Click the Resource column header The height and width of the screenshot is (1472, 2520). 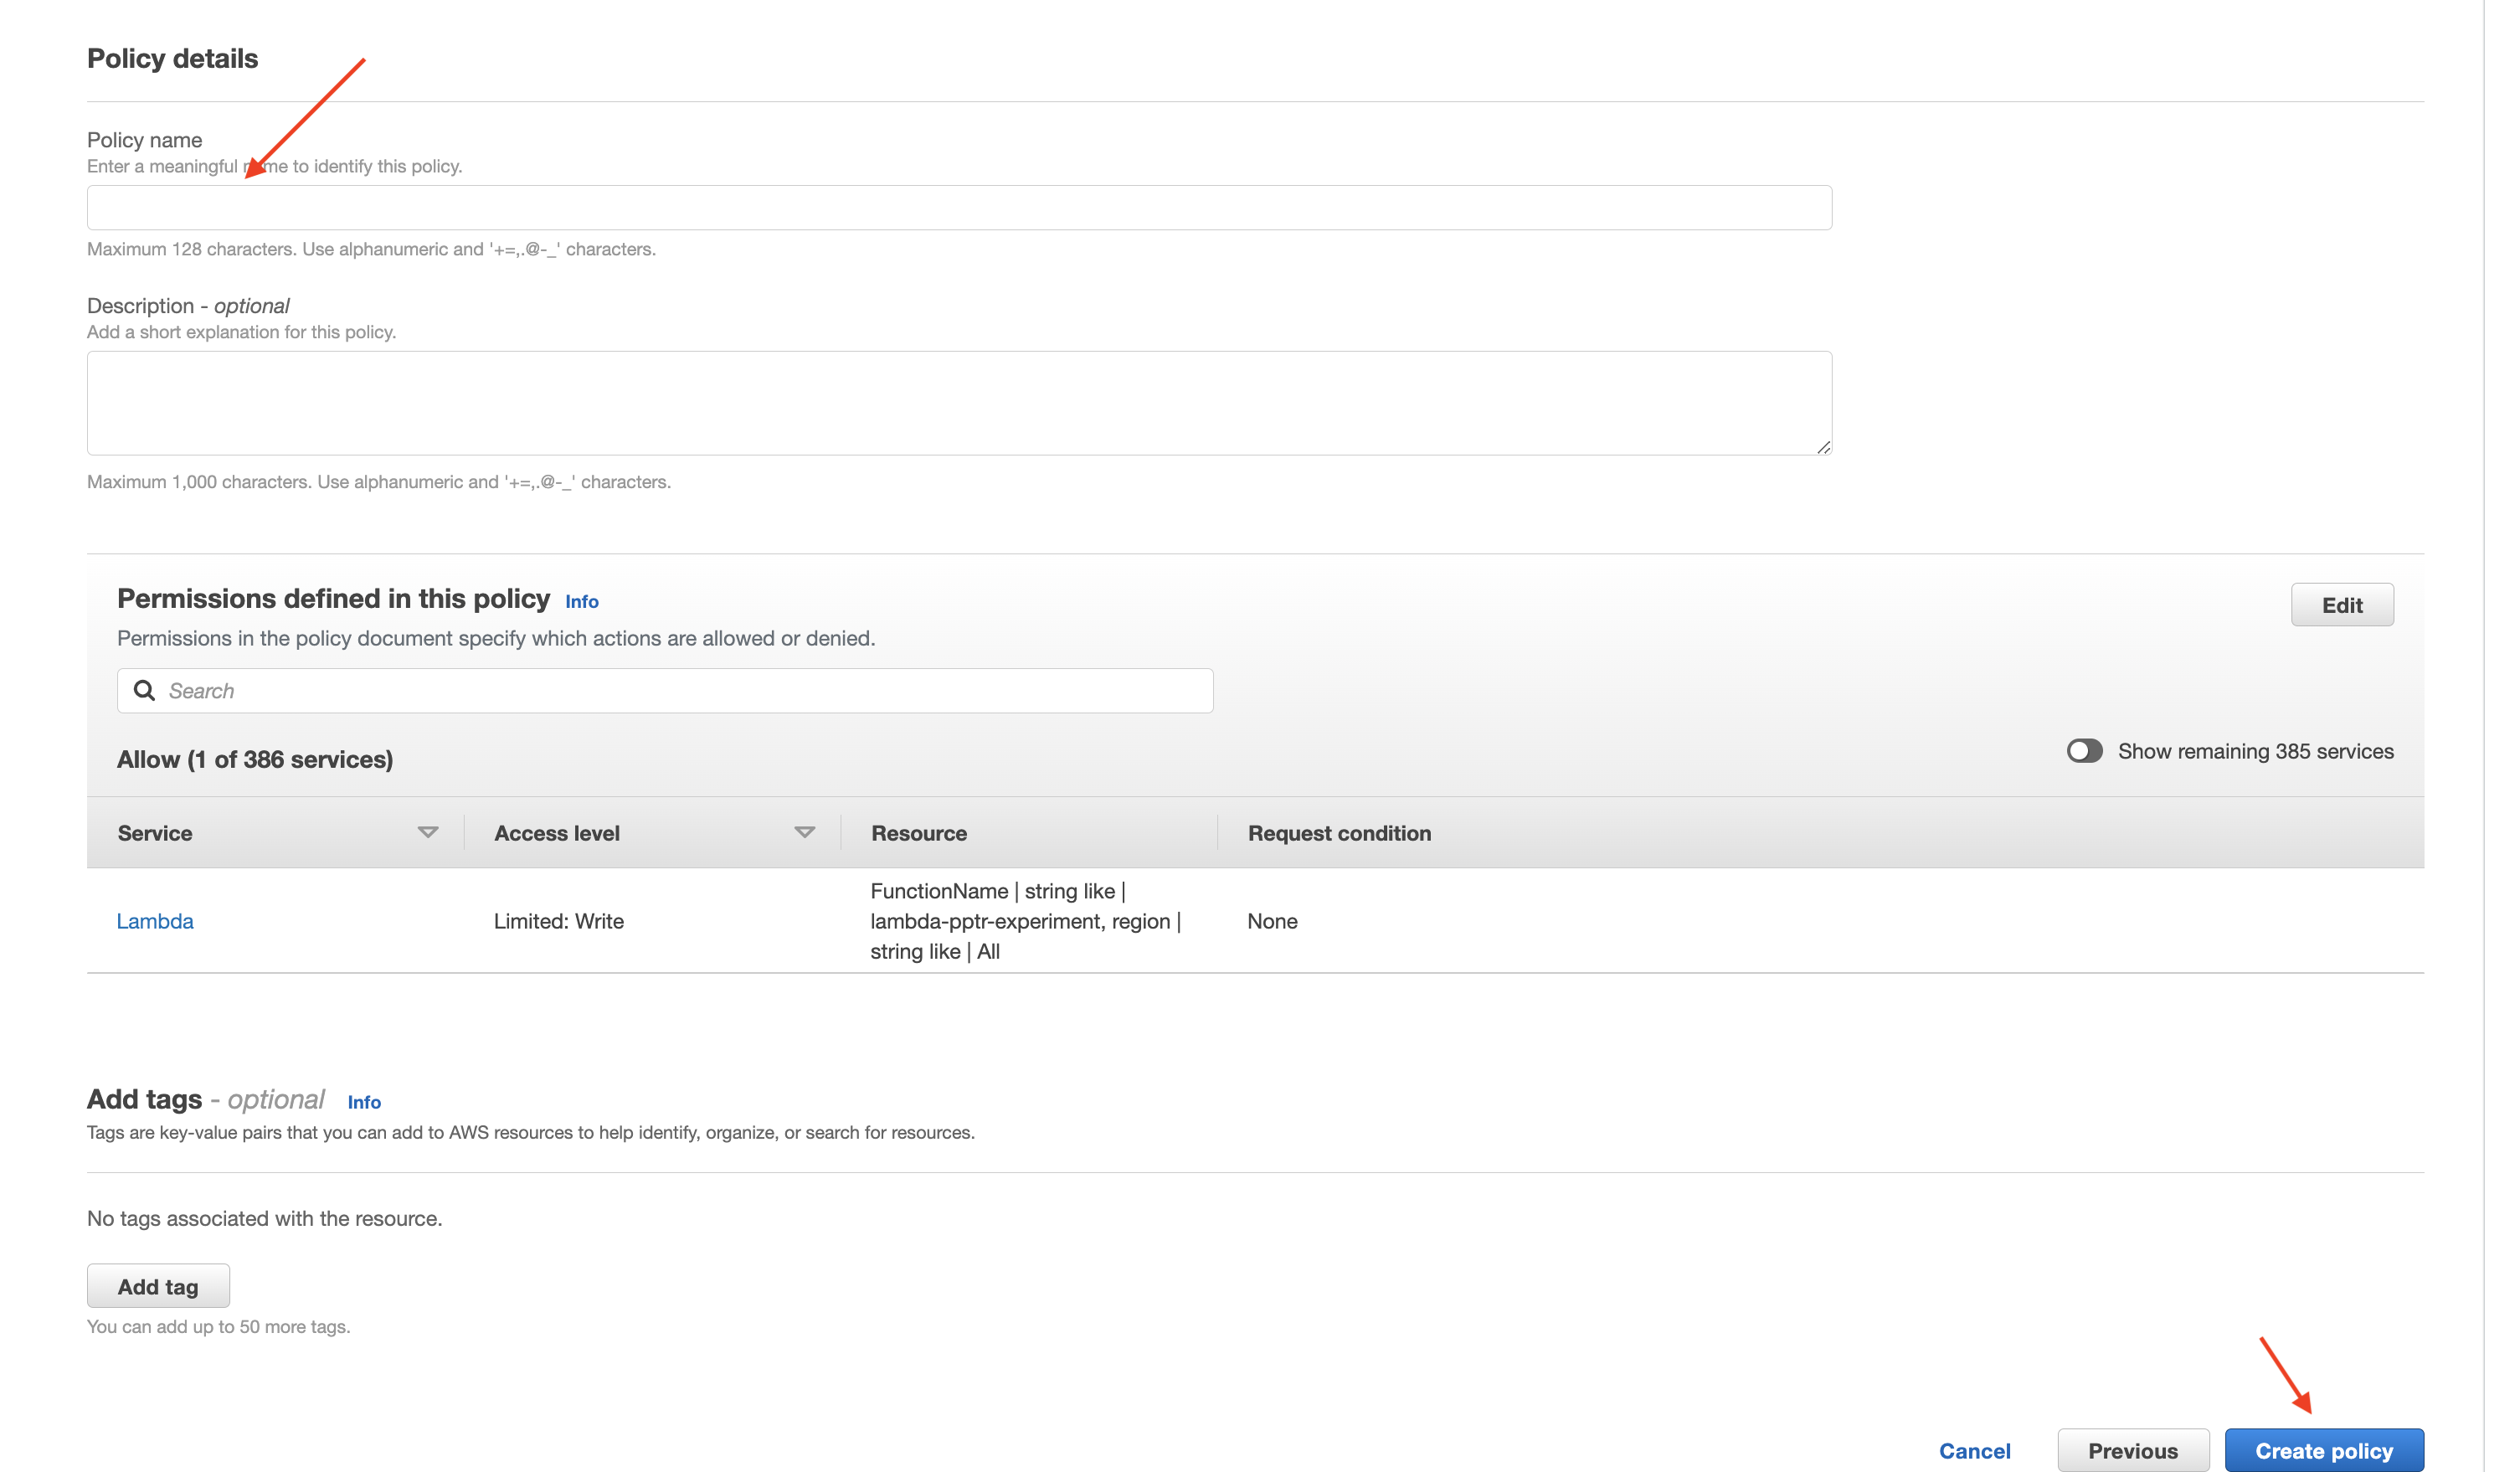[x=918, y=832]
